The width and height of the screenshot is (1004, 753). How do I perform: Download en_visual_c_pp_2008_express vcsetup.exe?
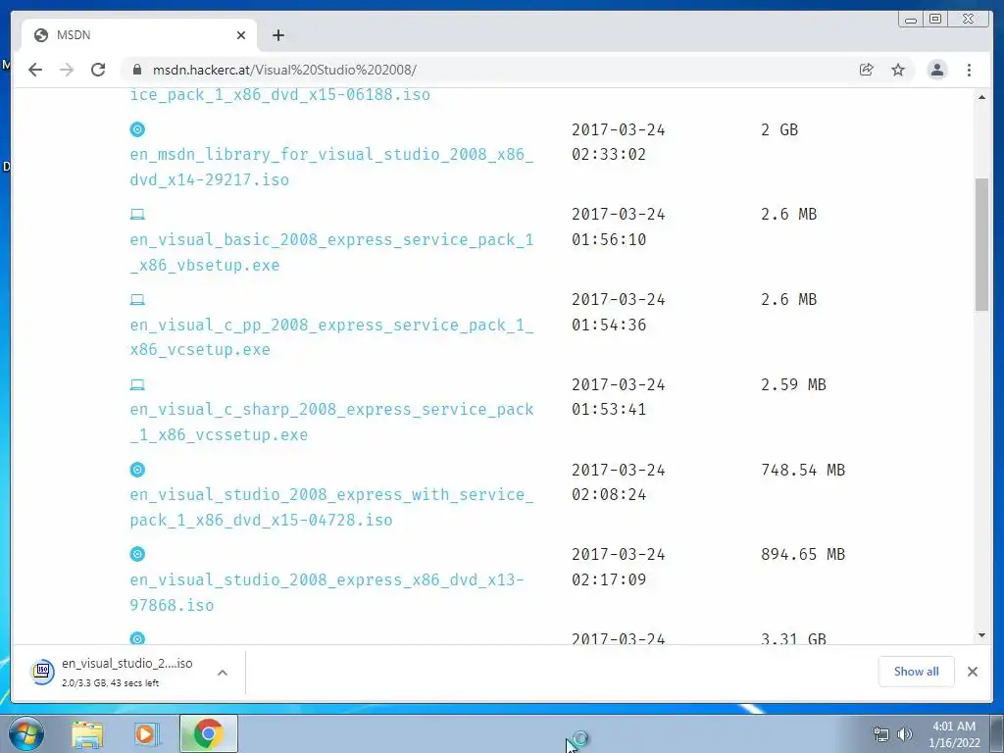click(x=331, y=337)
